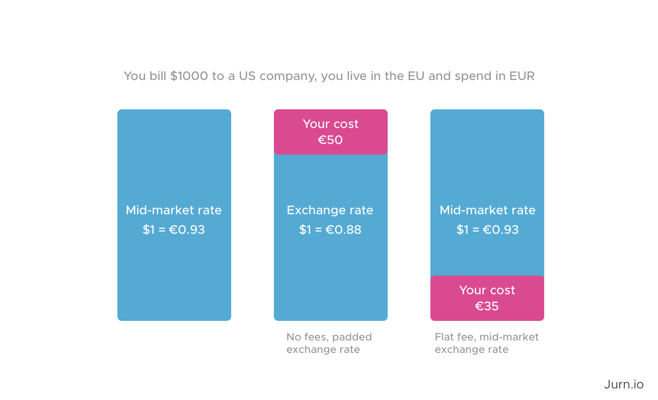Select the pink "Your cost €35" block
Viewport: 658px width, 400px height.
coord(487,298)
